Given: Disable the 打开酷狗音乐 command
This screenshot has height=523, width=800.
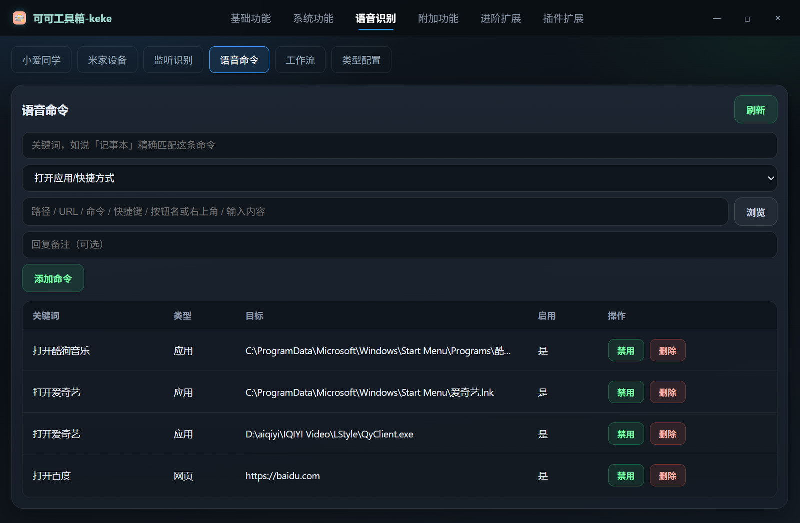Looking at the screenshot, I should click(626, 351).
